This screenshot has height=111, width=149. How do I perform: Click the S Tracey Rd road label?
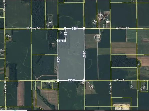click(110, 88)
